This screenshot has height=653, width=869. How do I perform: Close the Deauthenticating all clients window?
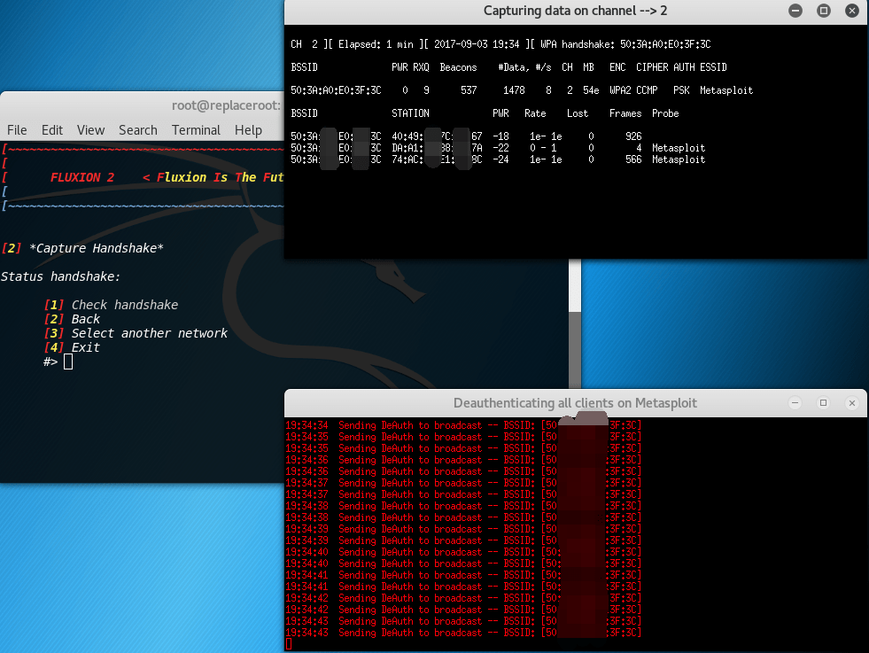click(x=852, y=402)
